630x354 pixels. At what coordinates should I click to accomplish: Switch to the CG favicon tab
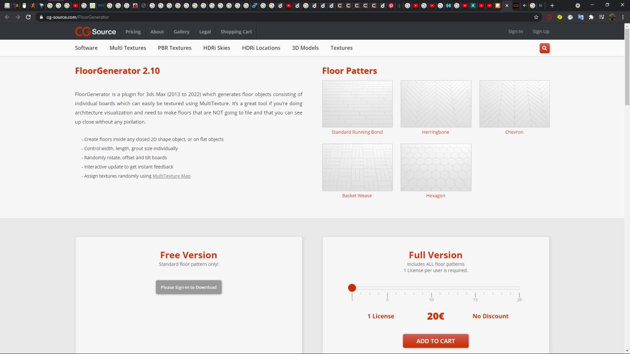pos(516,5)
